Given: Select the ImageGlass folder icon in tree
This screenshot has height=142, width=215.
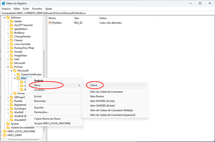Looking at the screenshot, I should click(12, 56).
